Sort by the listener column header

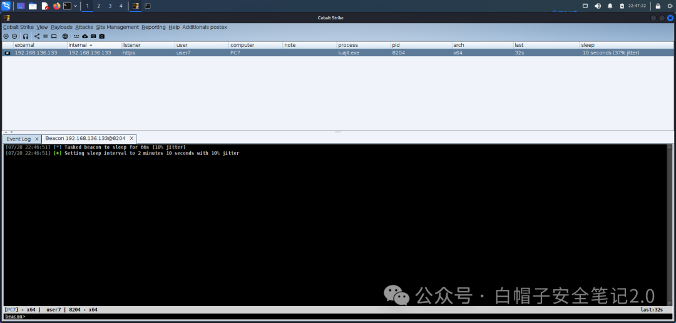[148, 45]
